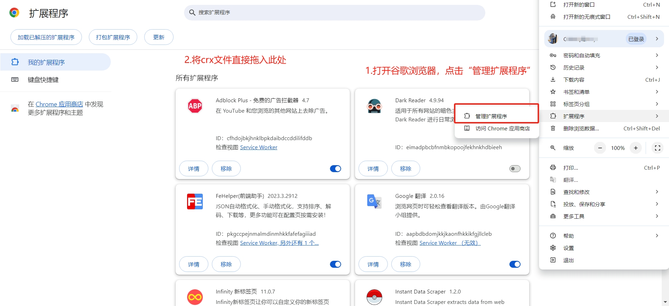Expand the 密码和自动填充 submenu arrow
This screenshot has width=669, height=306.
(657, 55)
